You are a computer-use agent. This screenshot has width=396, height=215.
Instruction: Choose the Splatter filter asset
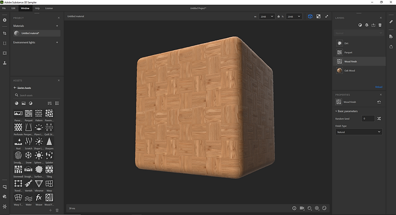coord(49,155)
